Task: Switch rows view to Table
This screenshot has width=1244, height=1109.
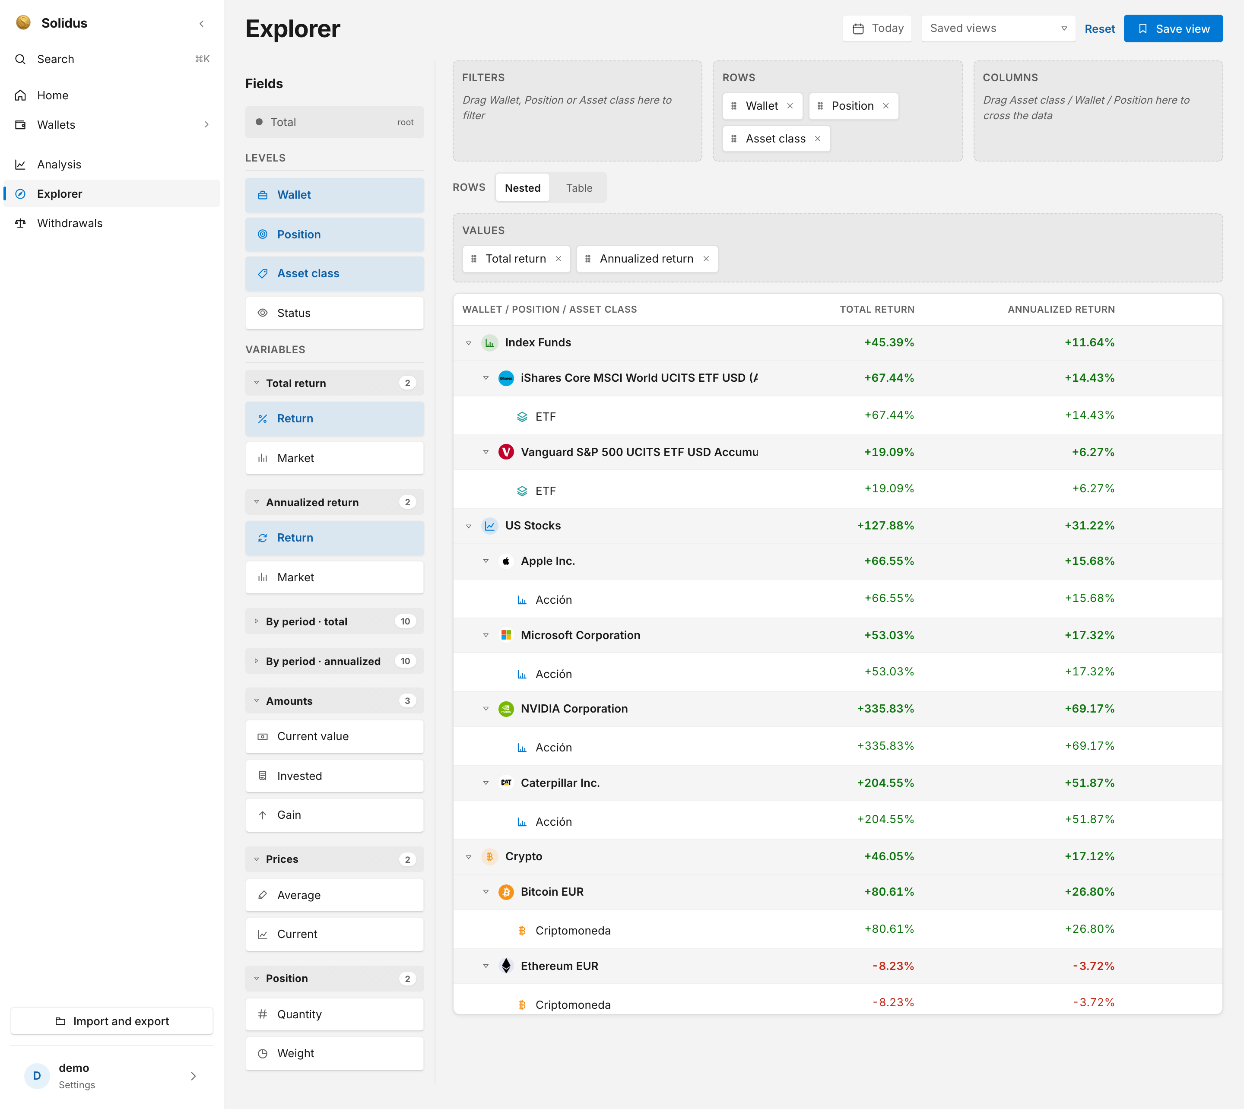Action: 578,188
